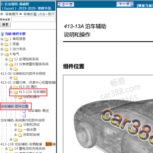Open 泊车辅助-系统操作和部件说明 page

point(23,120)
